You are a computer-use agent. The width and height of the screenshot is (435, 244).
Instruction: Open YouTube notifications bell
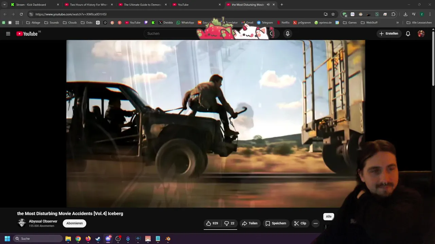[408, 34]
